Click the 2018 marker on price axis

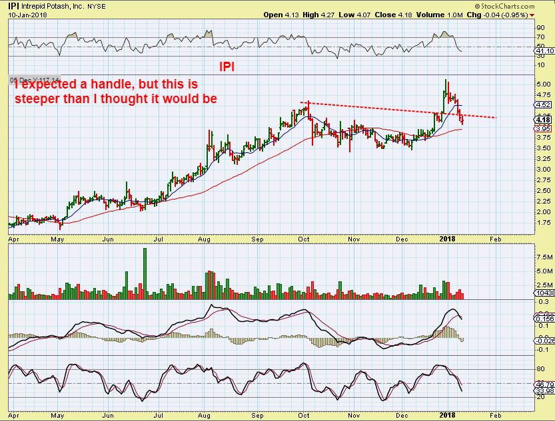coord(447,239)
